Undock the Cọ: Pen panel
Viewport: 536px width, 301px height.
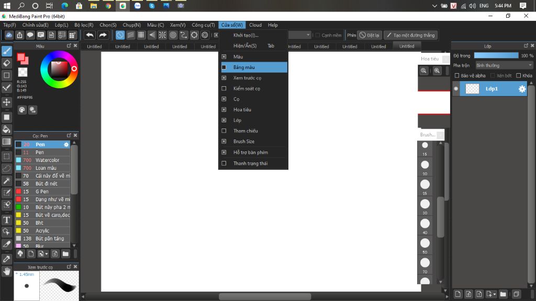(69, 135)
